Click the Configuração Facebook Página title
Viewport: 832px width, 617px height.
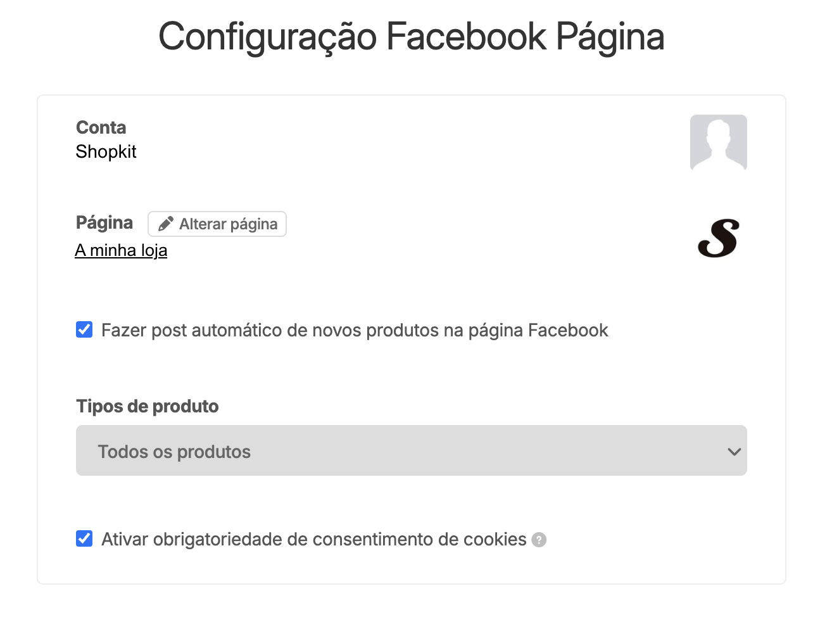click(411, 37)
